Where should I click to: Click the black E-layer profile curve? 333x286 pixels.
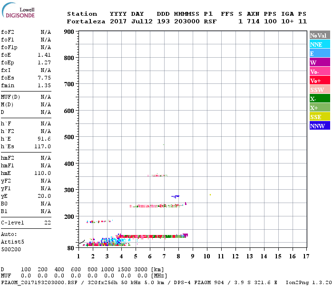click(82, 242)
